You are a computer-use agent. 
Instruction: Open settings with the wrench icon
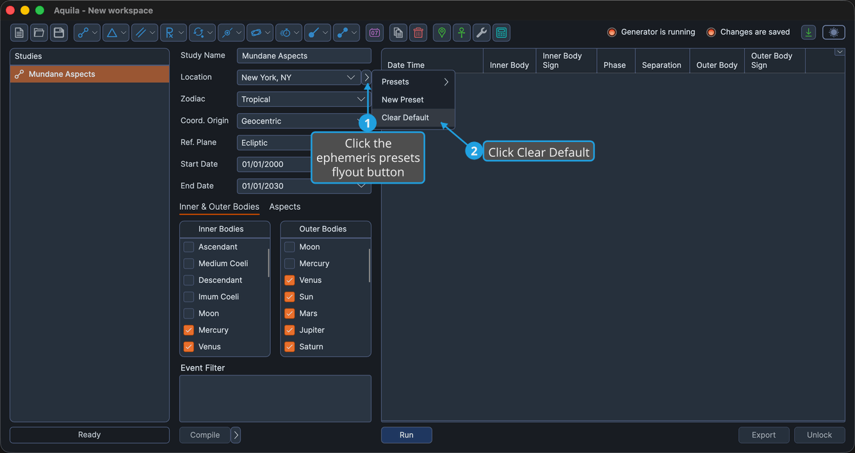[x=482, y=33]
